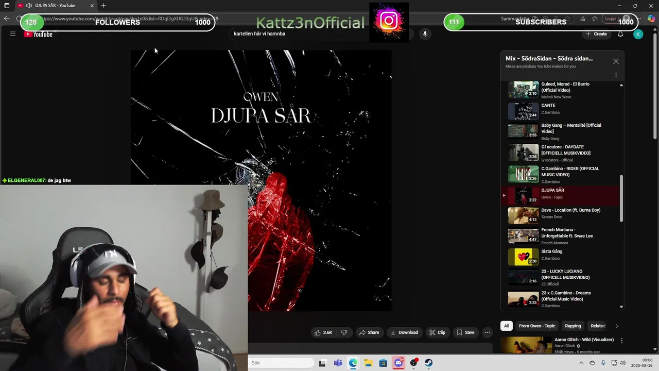Create a Clip of the video
659x371 pixels.
click(438, 332)
